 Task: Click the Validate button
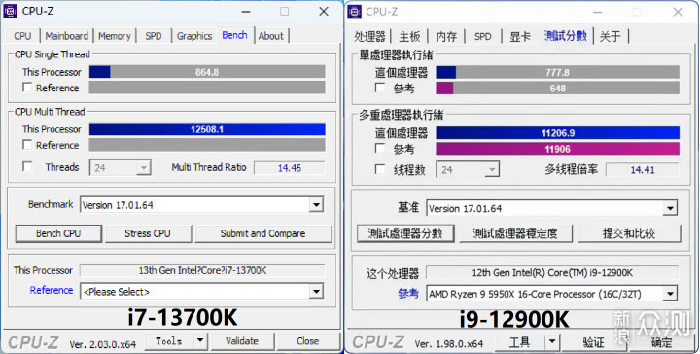(x=242, y=341)
